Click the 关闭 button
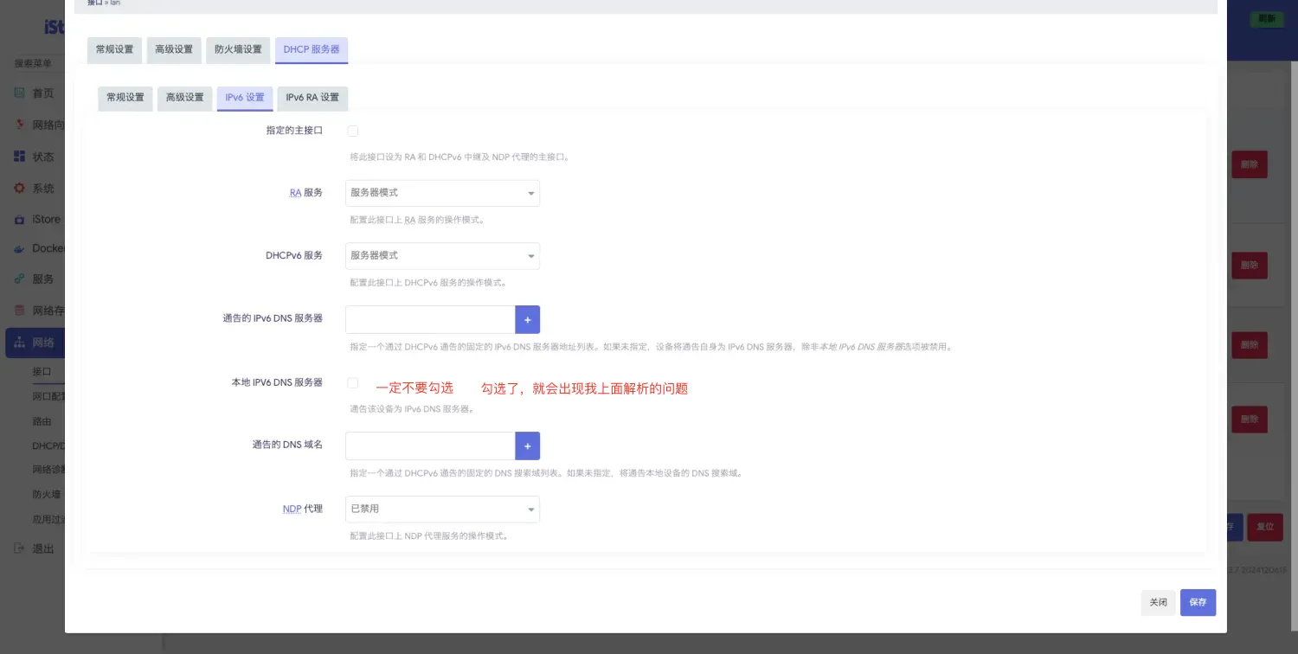The width and height of the screenshot is (1298, 654). 1158,602
